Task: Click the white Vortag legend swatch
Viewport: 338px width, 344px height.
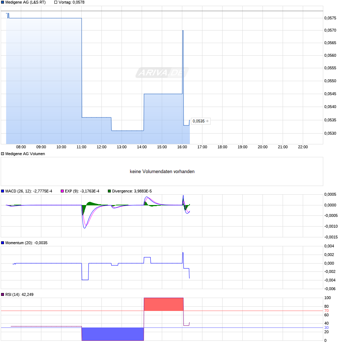Action: [56, 3]
